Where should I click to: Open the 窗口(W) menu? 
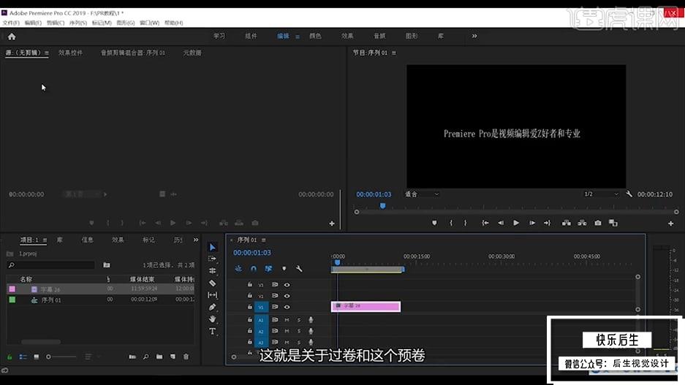(x=149, y=23)
